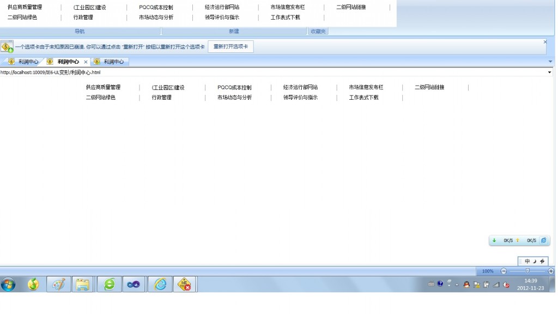The image size is (558, 314).
Task: Switch to Visual Studio infinity taskbar icon
Action: [x=134, y=285]
